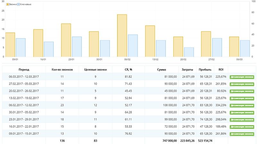Open green detail button for 09.01.2017 - 15.01.2017
259x144 pixels.
(242, 134)
